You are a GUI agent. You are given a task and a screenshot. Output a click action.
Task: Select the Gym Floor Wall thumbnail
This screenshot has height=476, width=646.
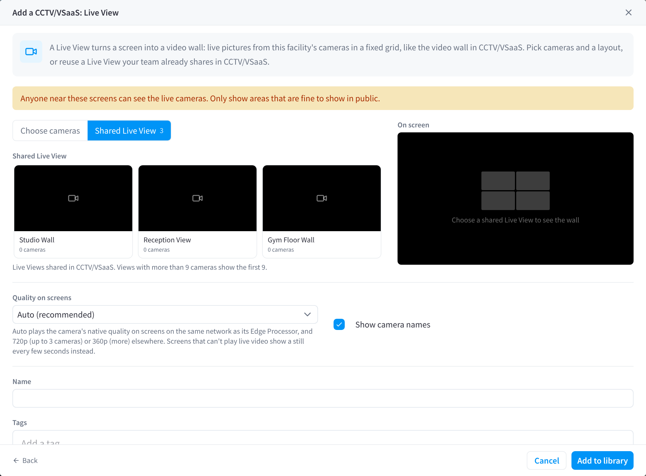click(x=322, y=198)
